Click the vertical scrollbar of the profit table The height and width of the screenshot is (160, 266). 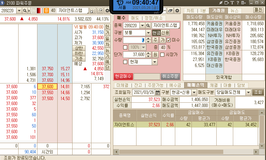coord(262,129)
